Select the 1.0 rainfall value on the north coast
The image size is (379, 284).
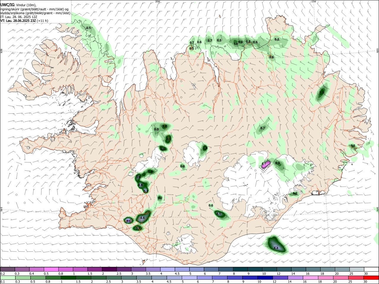click(x=236, y=44)
